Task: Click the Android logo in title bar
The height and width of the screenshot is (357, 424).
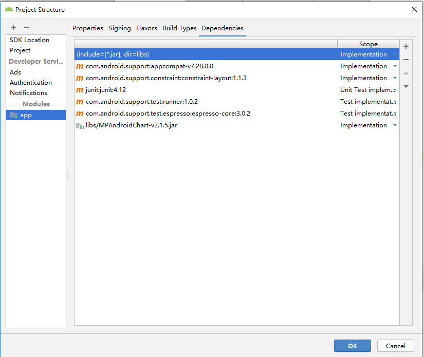Action: (x=9, y=9)
